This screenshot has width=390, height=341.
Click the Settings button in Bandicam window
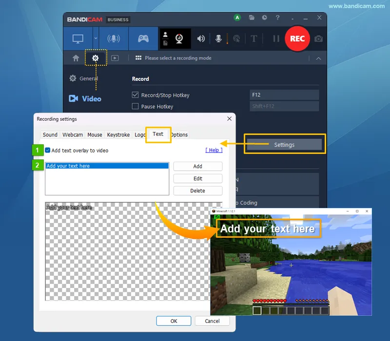(284, 145)
